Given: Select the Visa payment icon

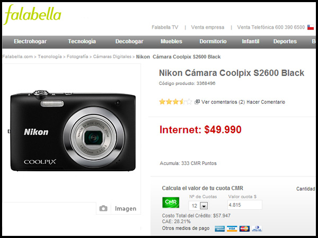Looking at the screenshot, I should tap(232, 228).
